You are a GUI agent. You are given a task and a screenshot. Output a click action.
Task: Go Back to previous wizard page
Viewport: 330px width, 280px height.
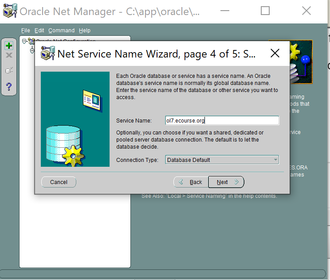coord(191,182)
